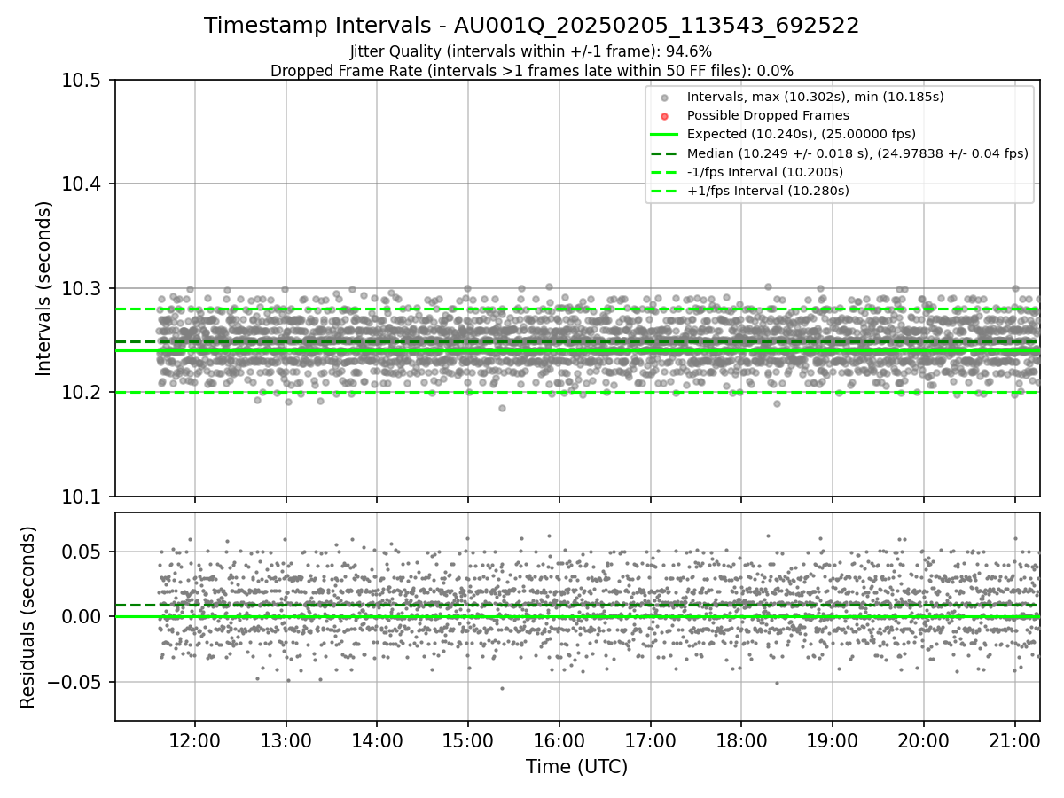
Task: Click the 16:00 time tick label
Action: click(559, 739)
